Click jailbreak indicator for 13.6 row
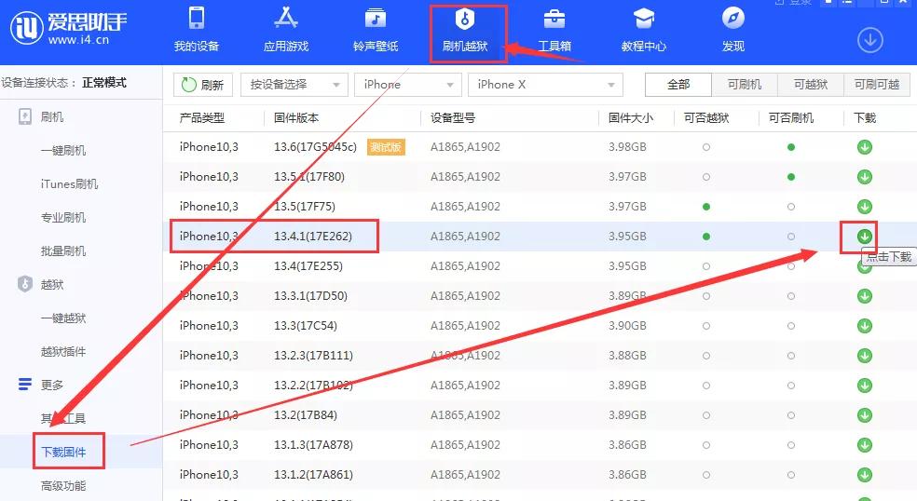The height and width of the screenshot is (501, 917). pyautogui.click(x=706, y=147)
